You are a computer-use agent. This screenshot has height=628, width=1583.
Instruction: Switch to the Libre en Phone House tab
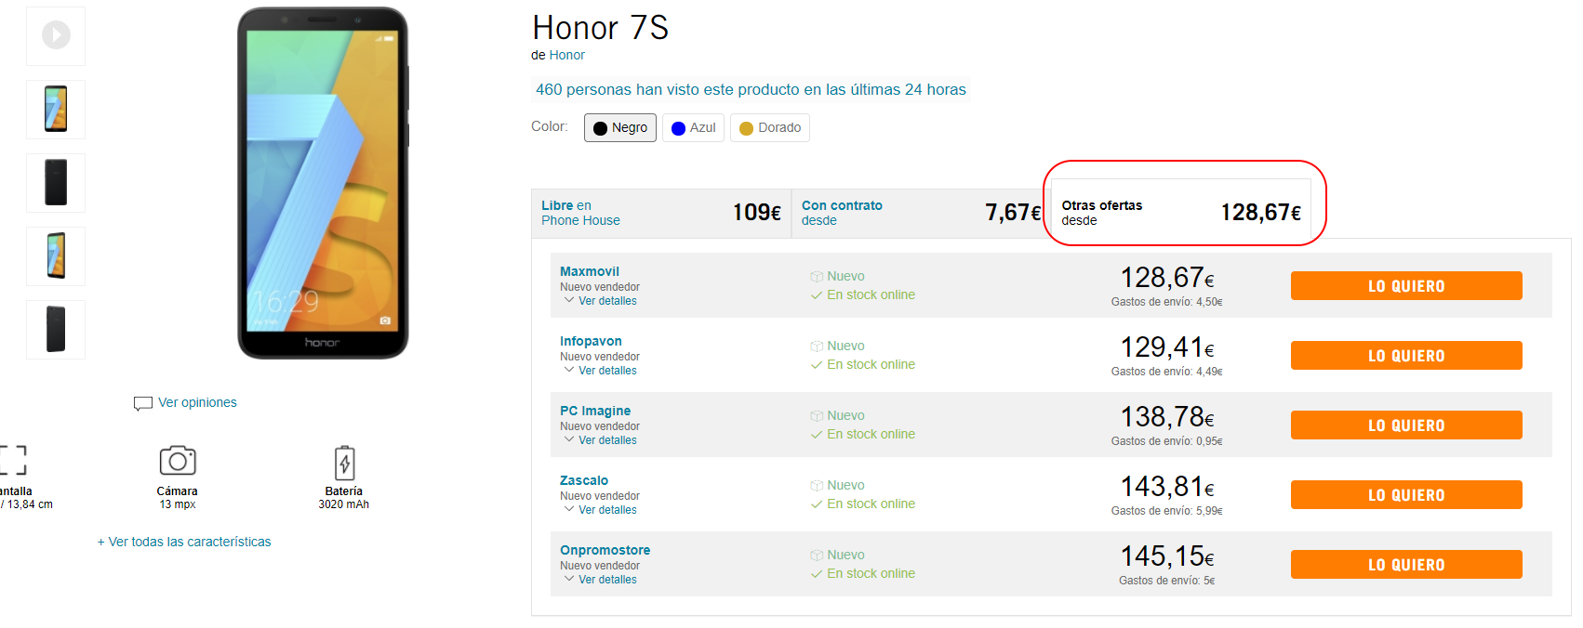coord(661,213)
